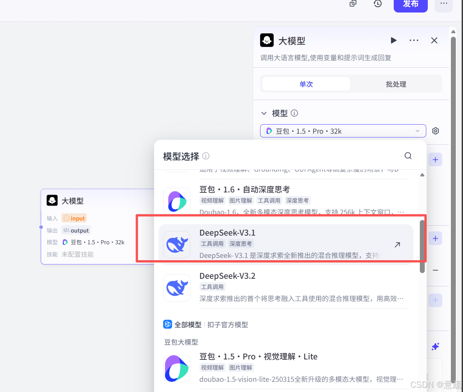Click the info icon beside 模型 label
Screen dimensions: 463x392
(x=294, y=113)
